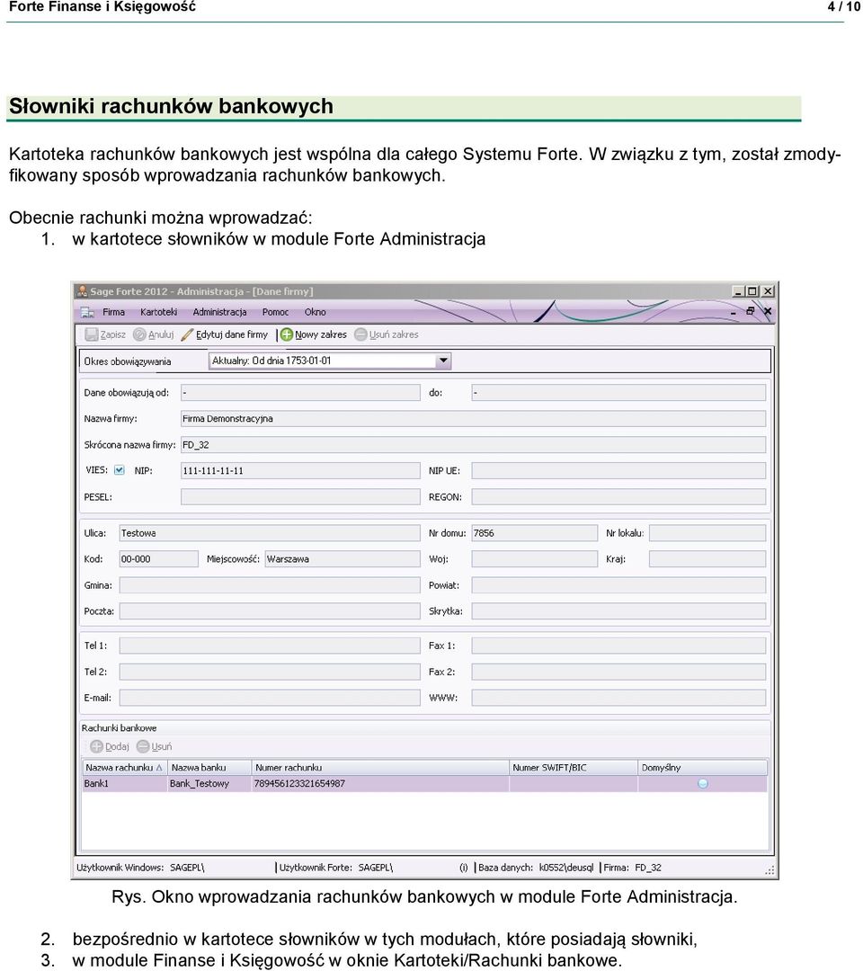
Task: Click the Poczta input field
Action: tap(270, 611)
